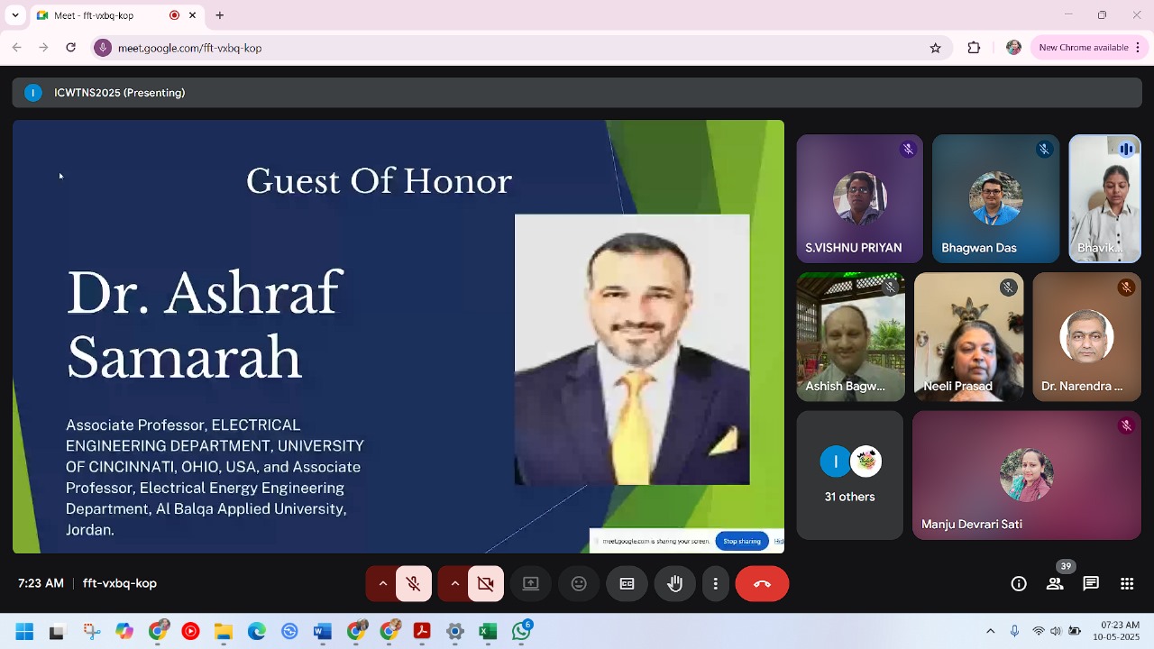Click the 31 others participants tile
1154x649 pixels.
click(849, 476)
